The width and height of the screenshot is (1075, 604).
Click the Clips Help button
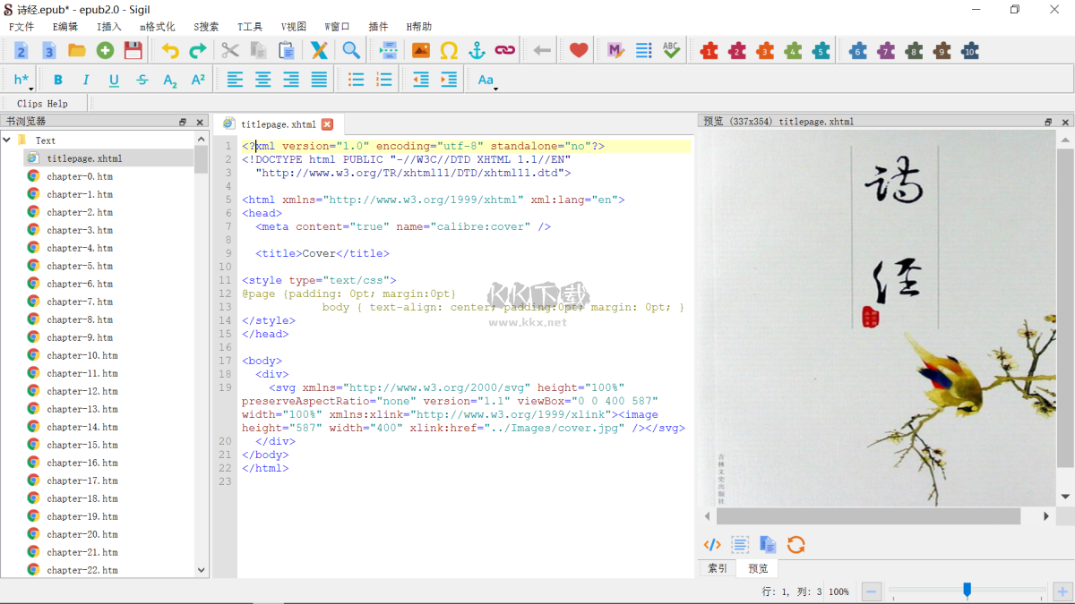pos(42,104)
